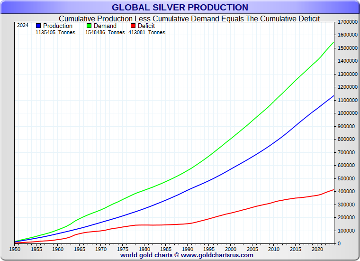Click the 1950 label on the x-axis

(x=14, y=249)
